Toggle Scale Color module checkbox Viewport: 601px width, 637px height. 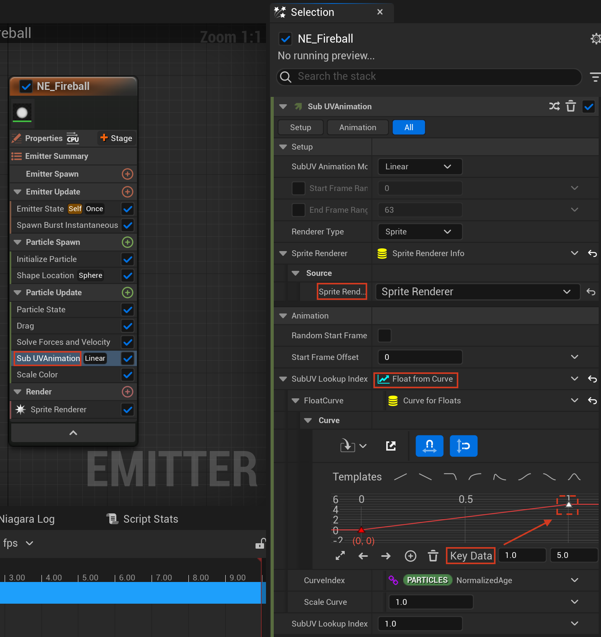128,375
